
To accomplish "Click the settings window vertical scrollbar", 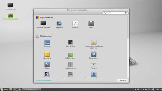I will click(128, 27).
